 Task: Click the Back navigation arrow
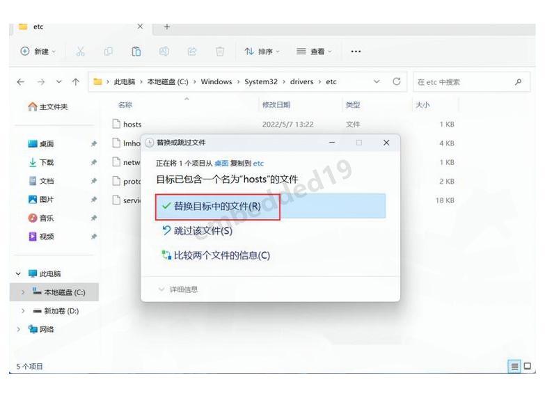21,81
